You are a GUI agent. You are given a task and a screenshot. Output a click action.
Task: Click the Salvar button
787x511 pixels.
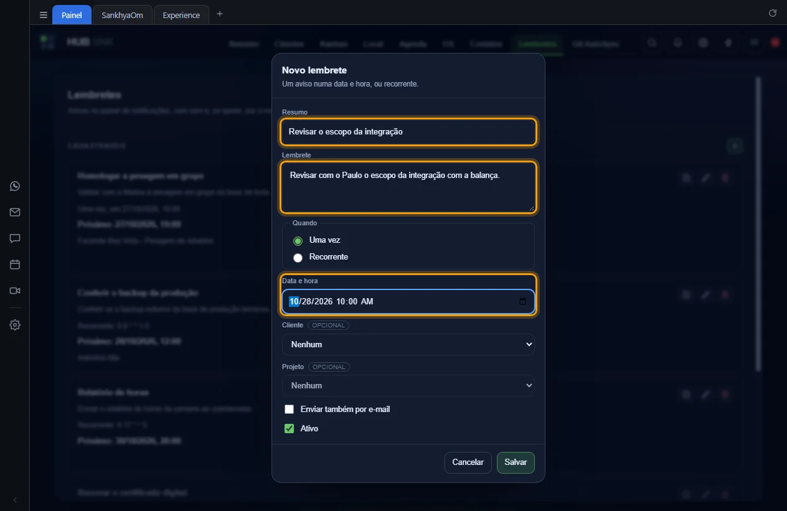point(516,462)
